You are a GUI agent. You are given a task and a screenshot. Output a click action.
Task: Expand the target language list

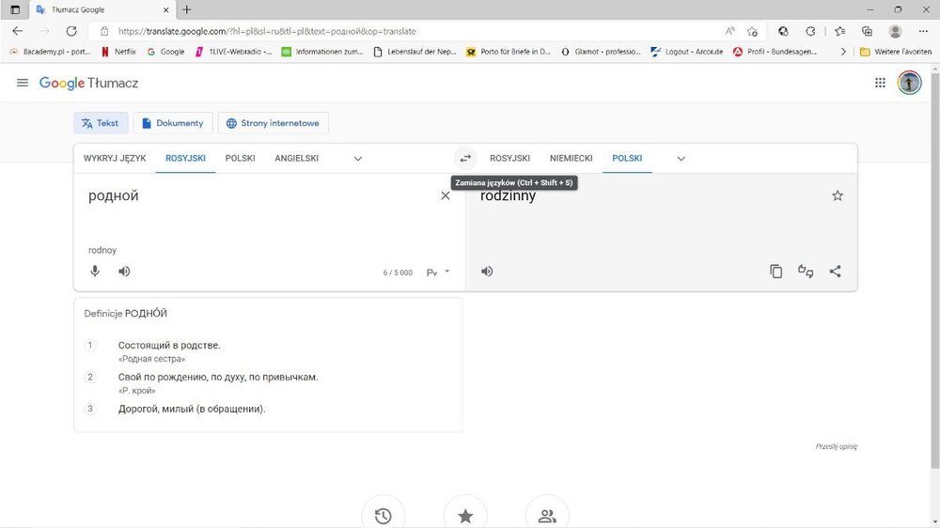(x=681, y=159)
